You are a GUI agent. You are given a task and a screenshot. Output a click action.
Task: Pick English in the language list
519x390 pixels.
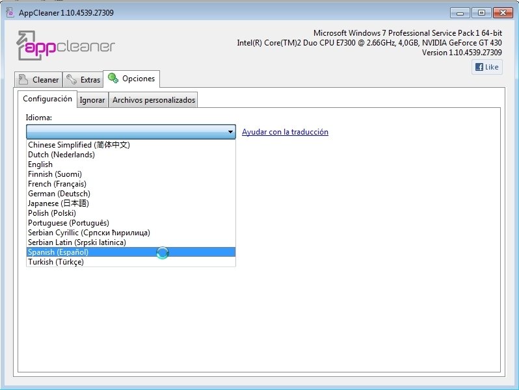(x=131, y=164)
